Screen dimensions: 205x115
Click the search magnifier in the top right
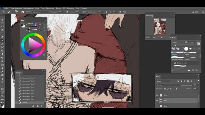click(193, 12)
